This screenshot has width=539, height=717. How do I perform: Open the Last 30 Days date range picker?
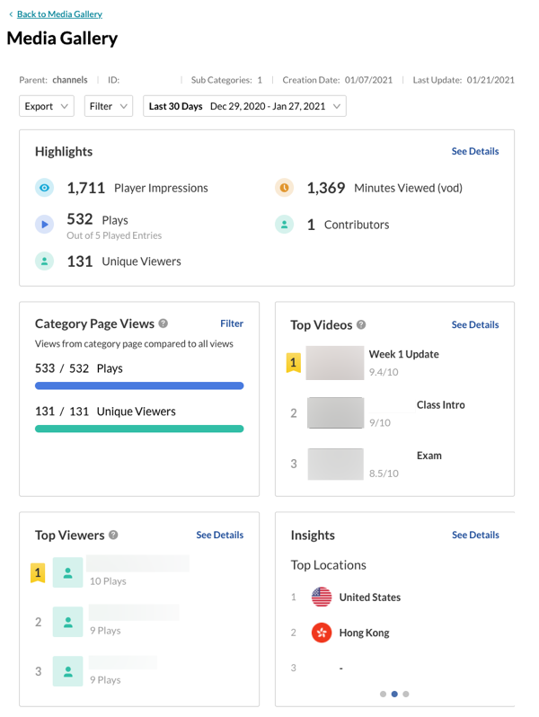click(244, 106)
